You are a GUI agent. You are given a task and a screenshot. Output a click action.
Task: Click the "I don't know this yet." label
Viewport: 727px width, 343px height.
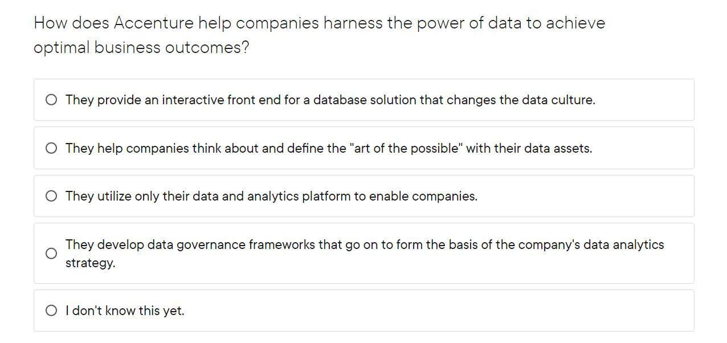[x=125, y=311]
